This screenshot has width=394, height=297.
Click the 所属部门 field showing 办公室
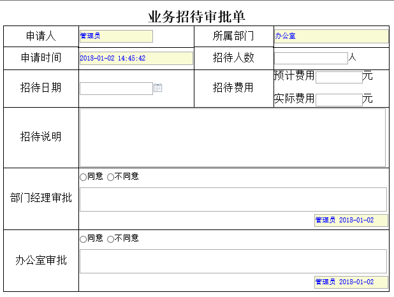click(330, 36)
